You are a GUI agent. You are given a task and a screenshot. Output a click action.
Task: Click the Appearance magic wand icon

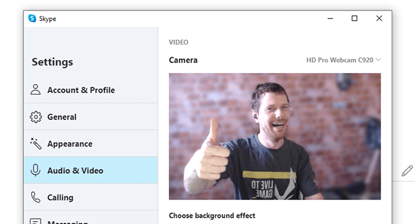pyautogui.click(x=36, y=144)
